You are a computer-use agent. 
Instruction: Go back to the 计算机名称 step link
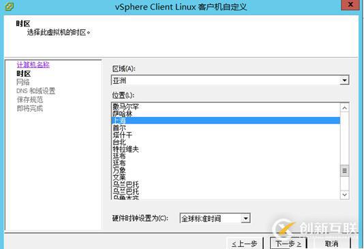[33, 65]
